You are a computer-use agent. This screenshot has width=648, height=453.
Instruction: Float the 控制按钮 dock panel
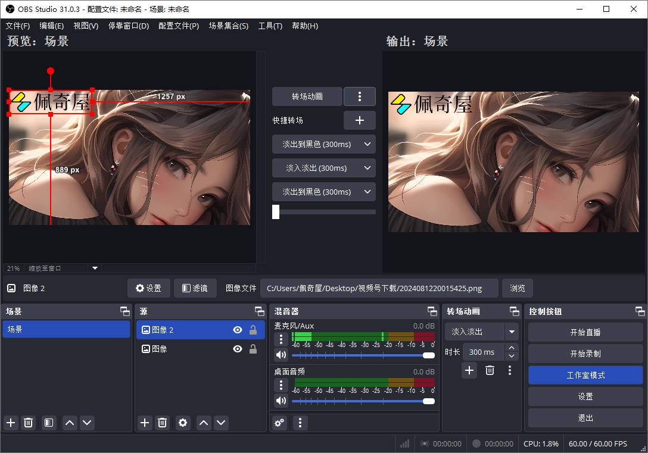[x=640, y=311]
